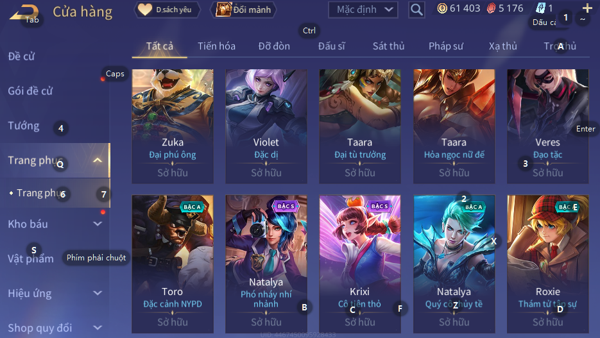Open the Đổi mảnh chest icon
The width and height of the screenshot is (600, 338).
tap(223, 9)
